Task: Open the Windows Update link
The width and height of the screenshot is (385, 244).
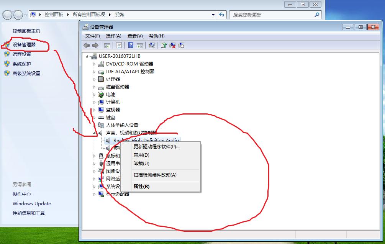Action: tap(32, 204)
